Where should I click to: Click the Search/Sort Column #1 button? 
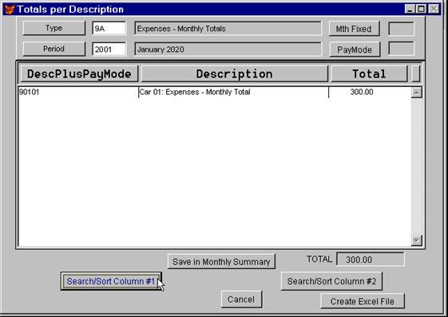[111, 281]
